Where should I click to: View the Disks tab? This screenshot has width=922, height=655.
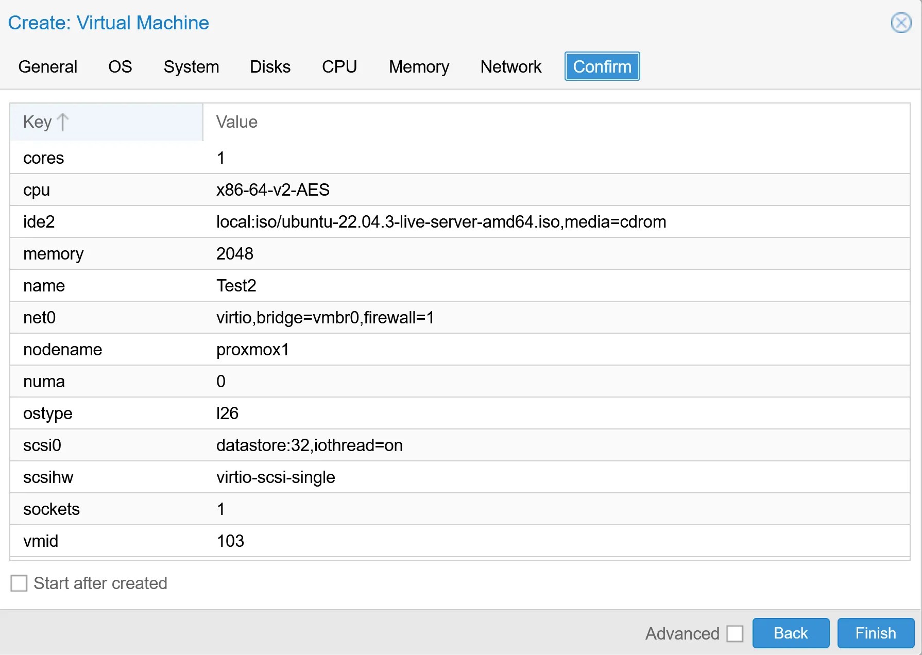pyautogui.click(x=270, y=66)
